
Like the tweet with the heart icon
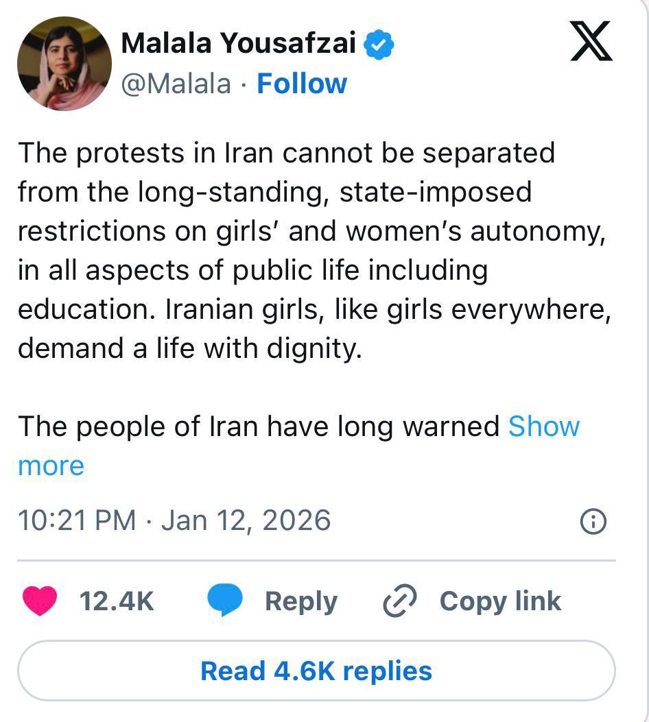click(39, 601)
